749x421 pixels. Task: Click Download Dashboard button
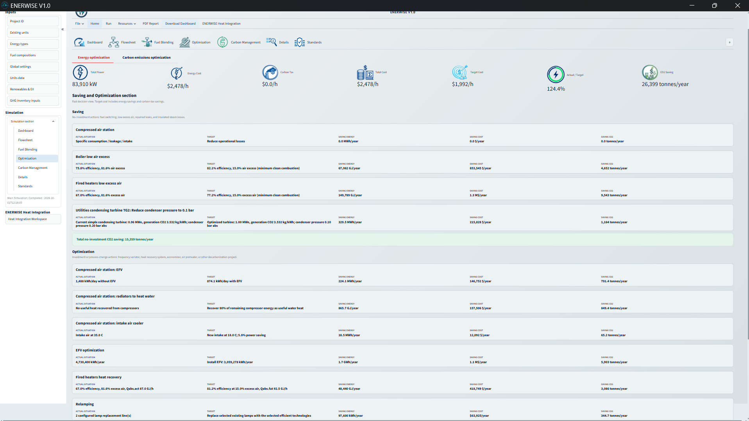(x=180, y=23)
